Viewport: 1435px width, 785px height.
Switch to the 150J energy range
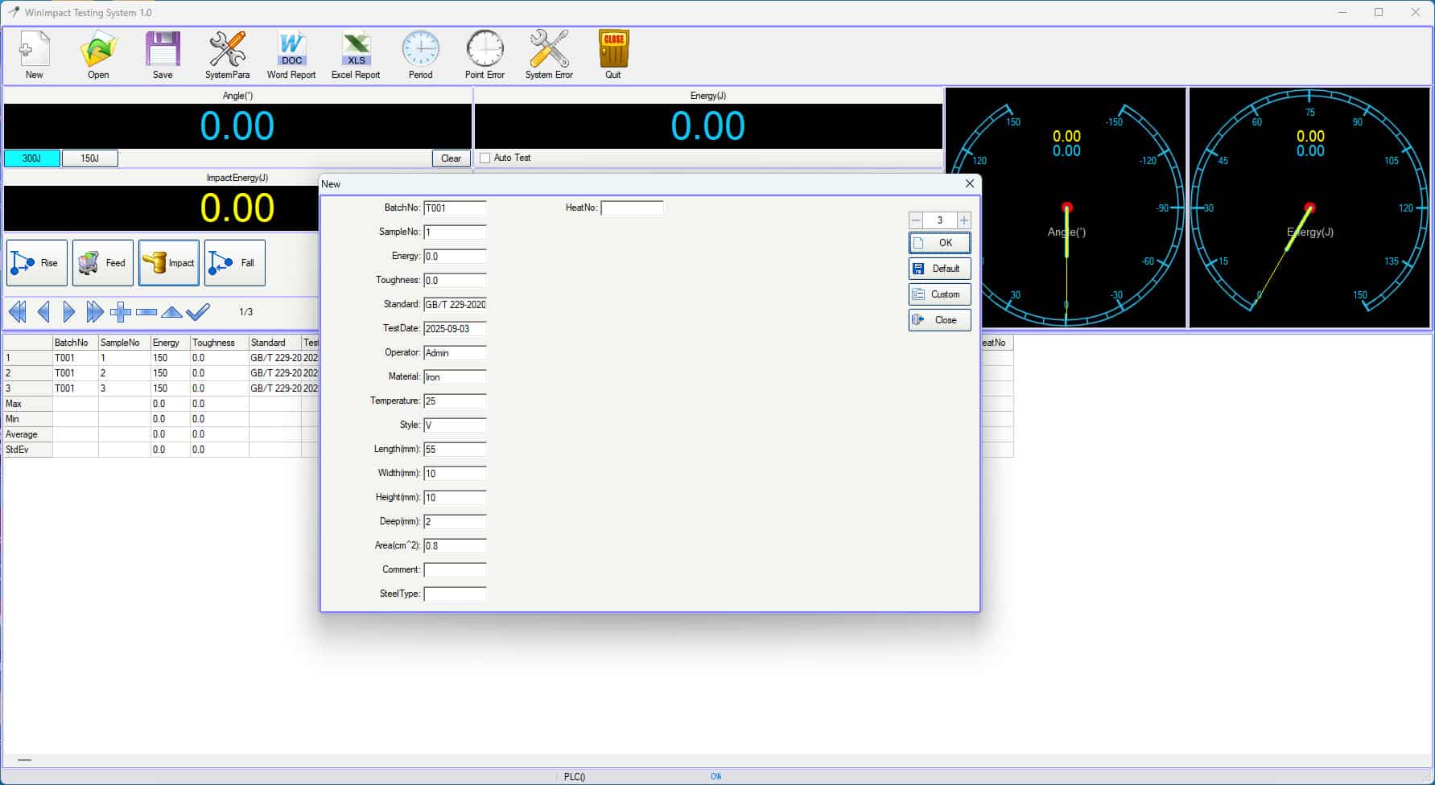(x=90, y=158)
